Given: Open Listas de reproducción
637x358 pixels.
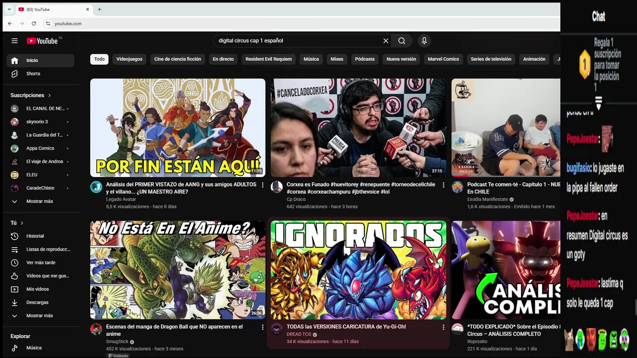Looking at the screenshot, I should 40,249.
